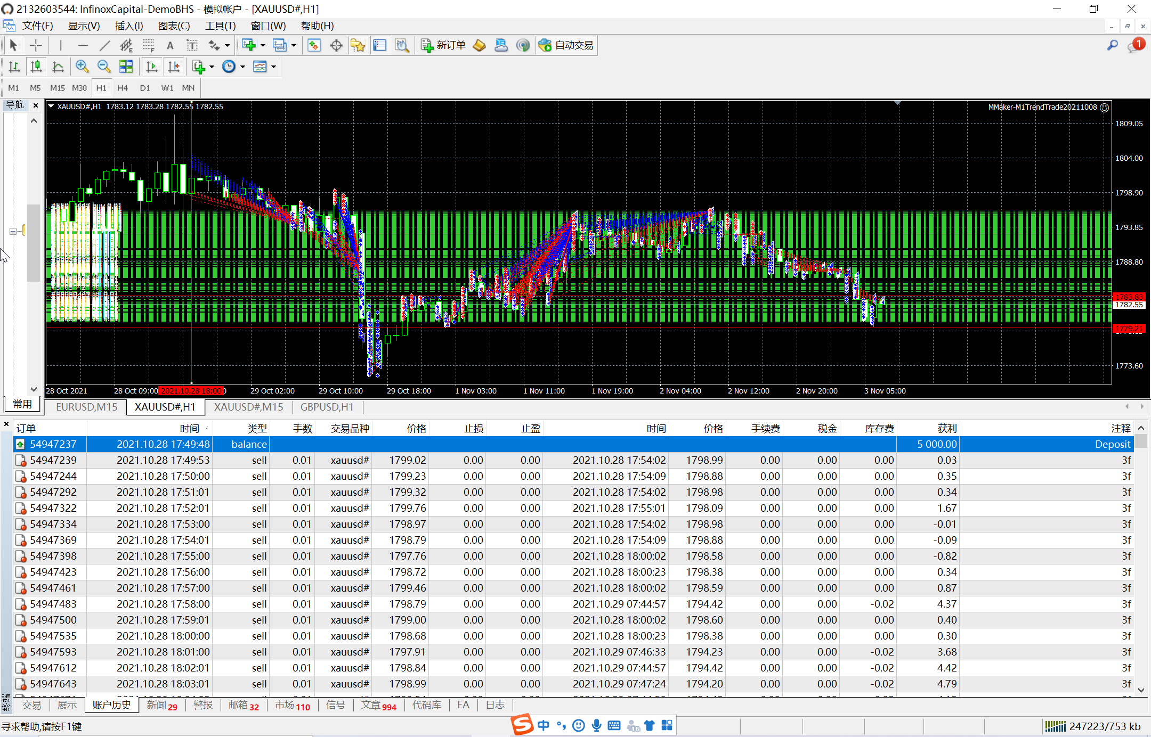Open the 新闻 news tab
The image size is (1151, 737).
[x=161, y=705]
